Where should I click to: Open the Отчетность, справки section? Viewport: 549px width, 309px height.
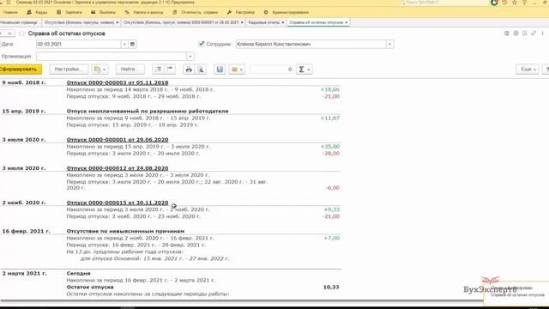pos(195,12)
